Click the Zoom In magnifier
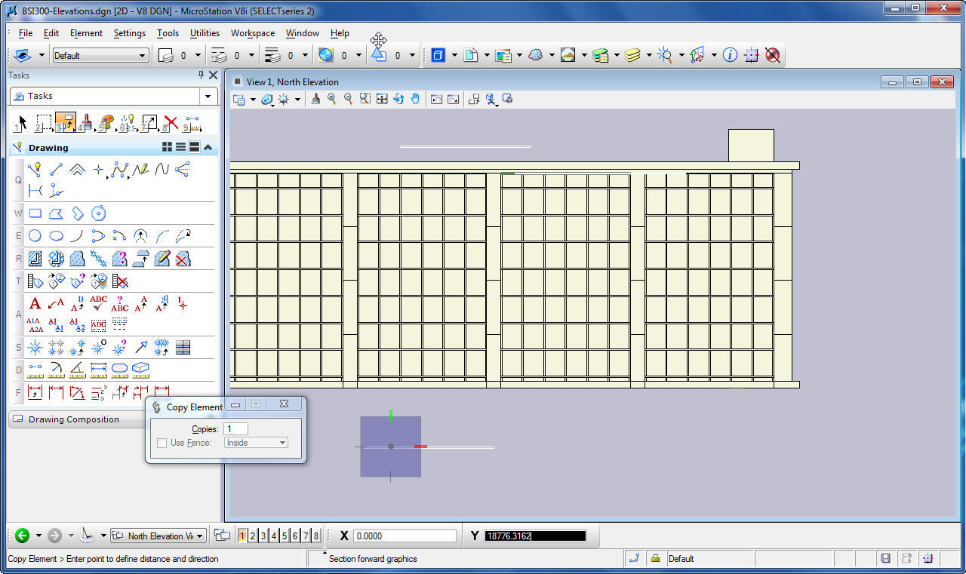 tap(331, 99)
